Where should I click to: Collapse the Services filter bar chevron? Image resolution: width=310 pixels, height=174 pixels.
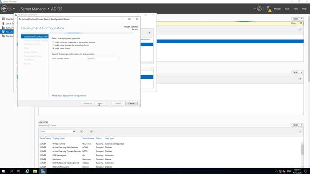click(300, 131)
